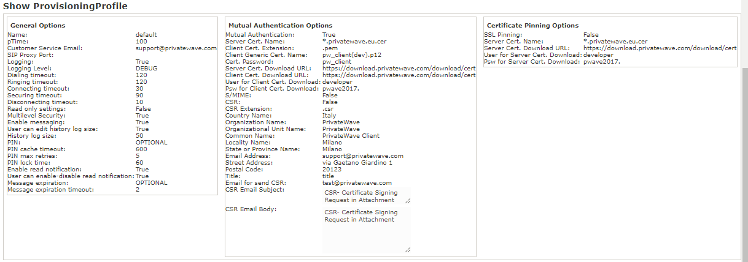Click the Ringing timeout label
The image size is (748, 262).
33,82
